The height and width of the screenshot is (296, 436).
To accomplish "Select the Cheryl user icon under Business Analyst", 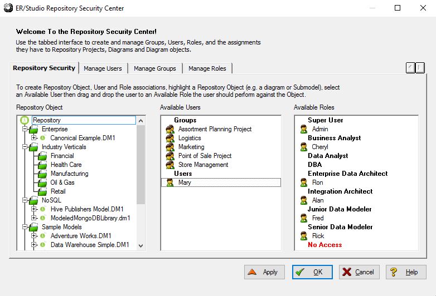I will [304, 147].
